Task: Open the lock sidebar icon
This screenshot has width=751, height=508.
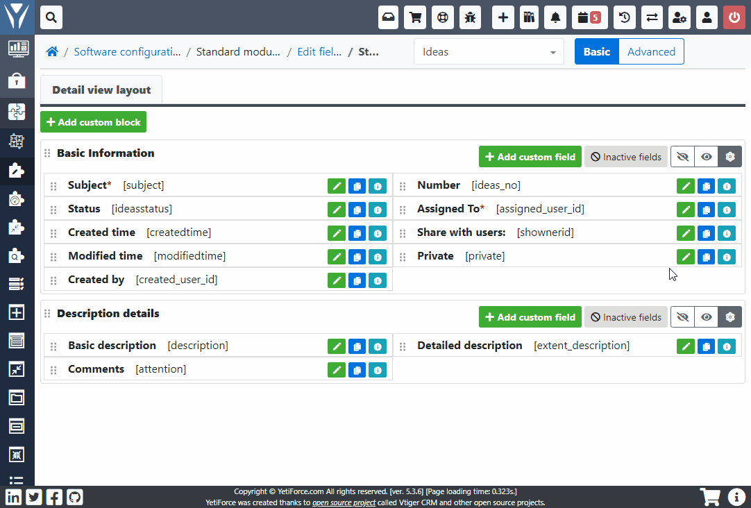Action: click(x=17, y=81)
